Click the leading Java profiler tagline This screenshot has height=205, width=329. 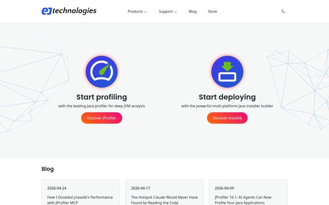pyautogui.click(x=101, y=106)
